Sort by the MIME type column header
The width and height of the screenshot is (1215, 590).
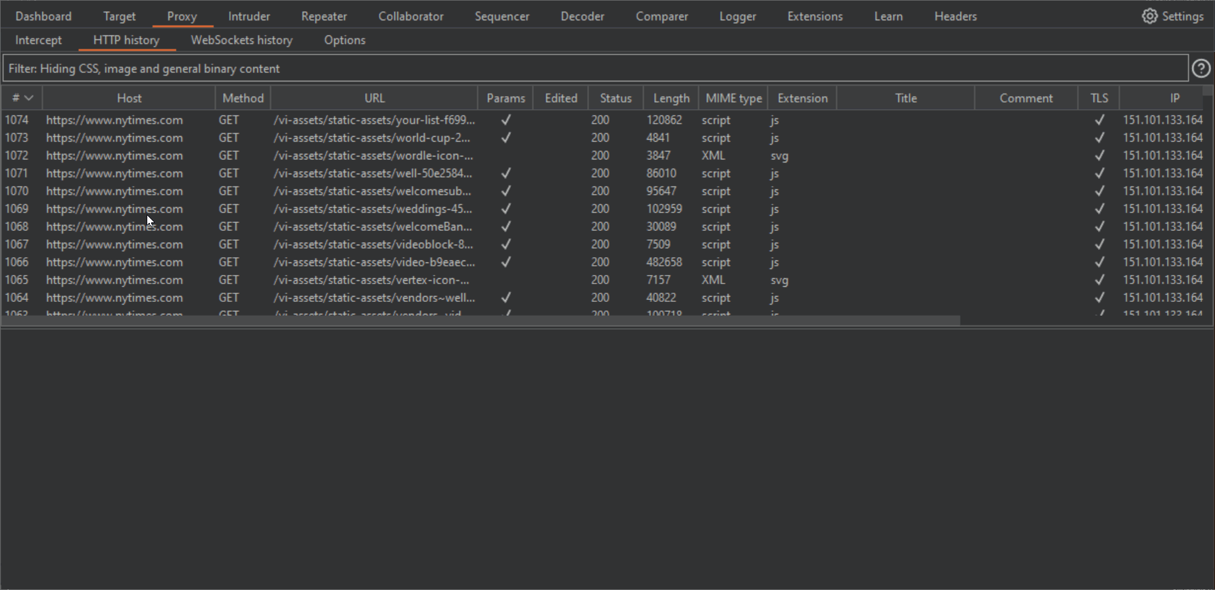point(734,98)
